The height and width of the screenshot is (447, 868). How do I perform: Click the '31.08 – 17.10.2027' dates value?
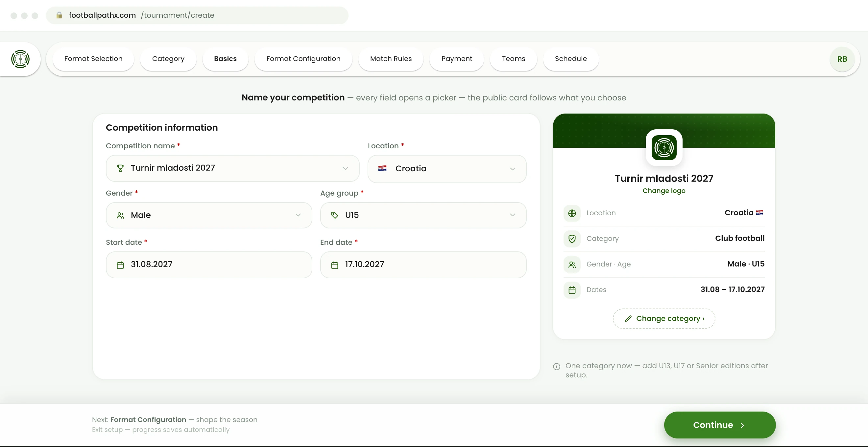[733, 289]
